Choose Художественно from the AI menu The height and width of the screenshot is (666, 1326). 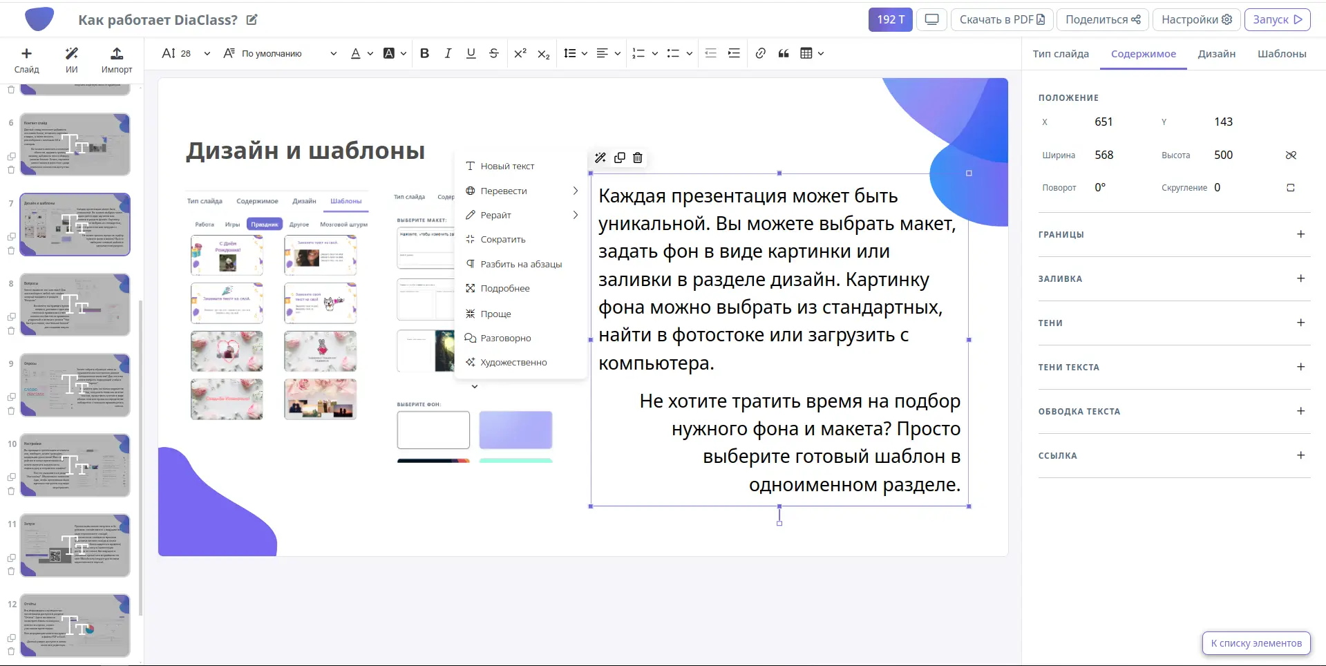[x=521, y=362]
